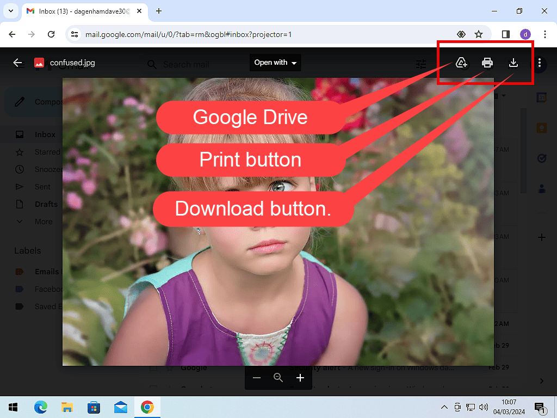The height and width of the screenshot is (418, 557).
Task: Open Windows Start menu
Action: [x=13, y=407]
